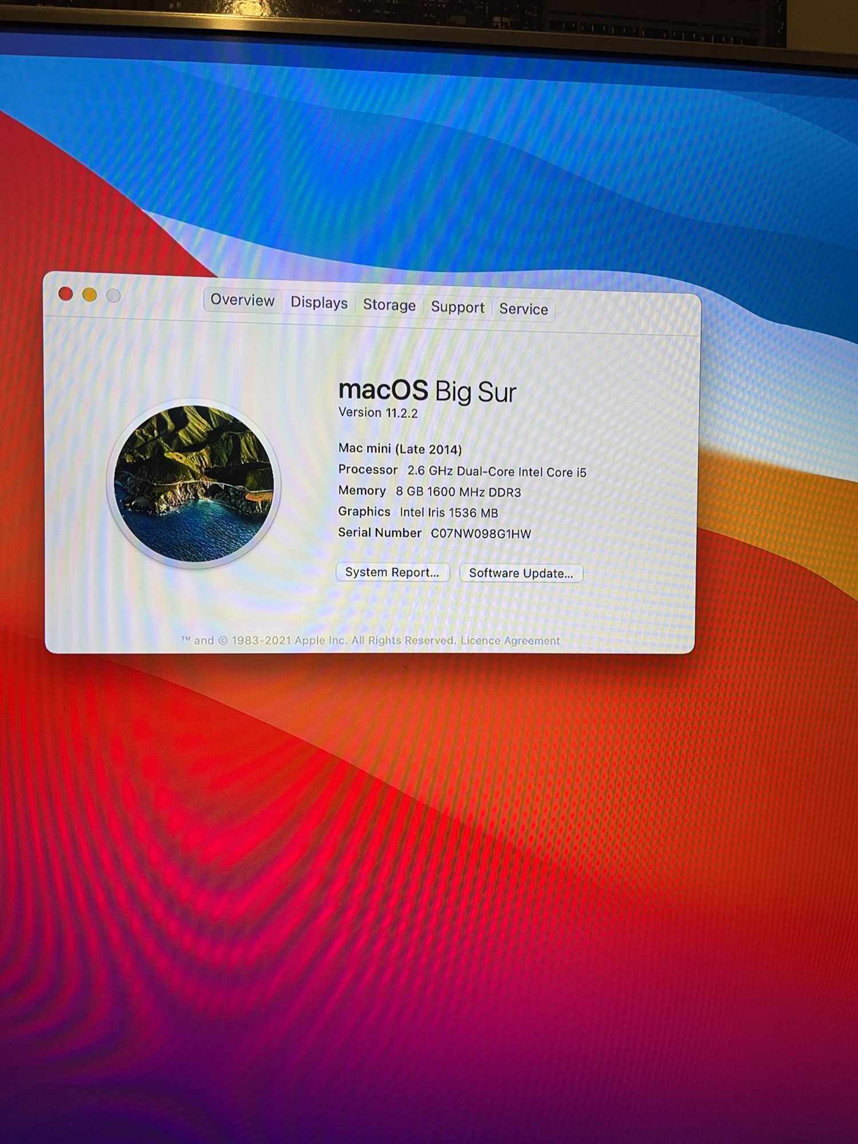
Task: Click the Mac mini (Late 2014) model text
Action: tap(400, 449)
